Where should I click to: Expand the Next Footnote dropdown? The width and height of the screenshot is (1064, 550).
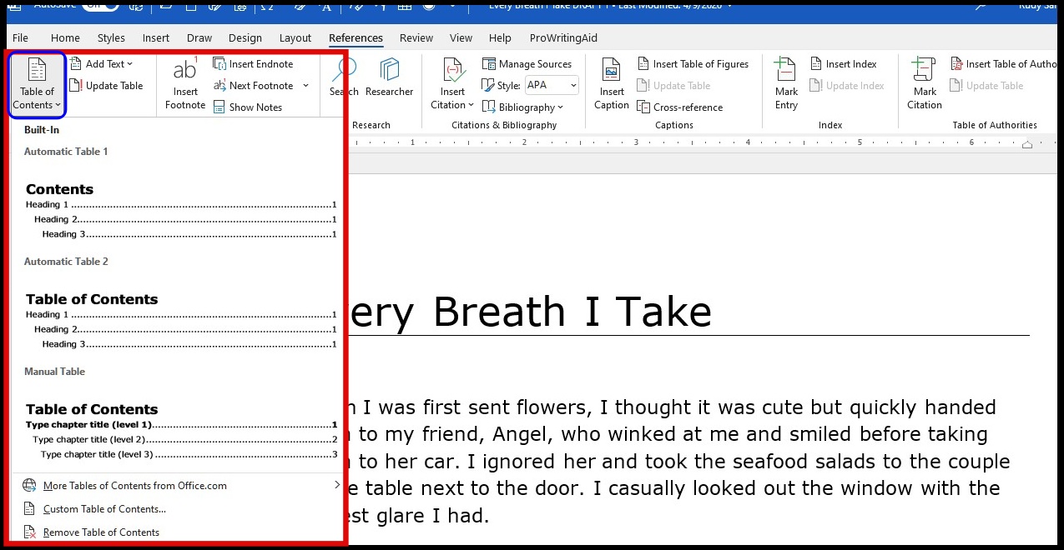pyautogui.click(x=305, y=85)
